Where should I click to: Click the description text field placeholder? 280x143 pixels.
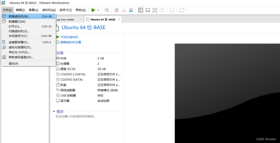pyautogui.click(x=76, y=117)
